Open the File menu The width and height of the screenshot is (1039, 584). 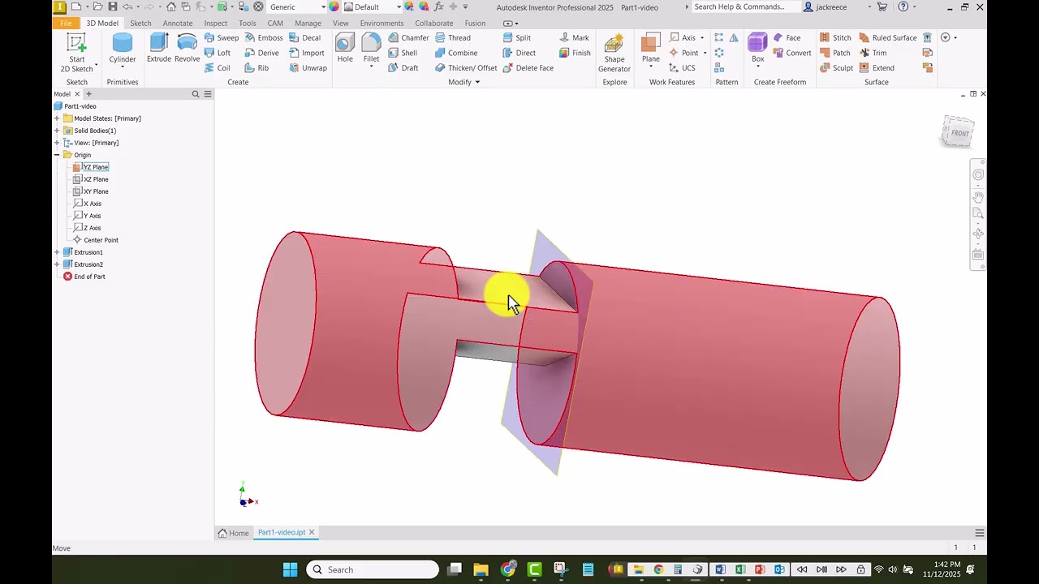point(66,23)
